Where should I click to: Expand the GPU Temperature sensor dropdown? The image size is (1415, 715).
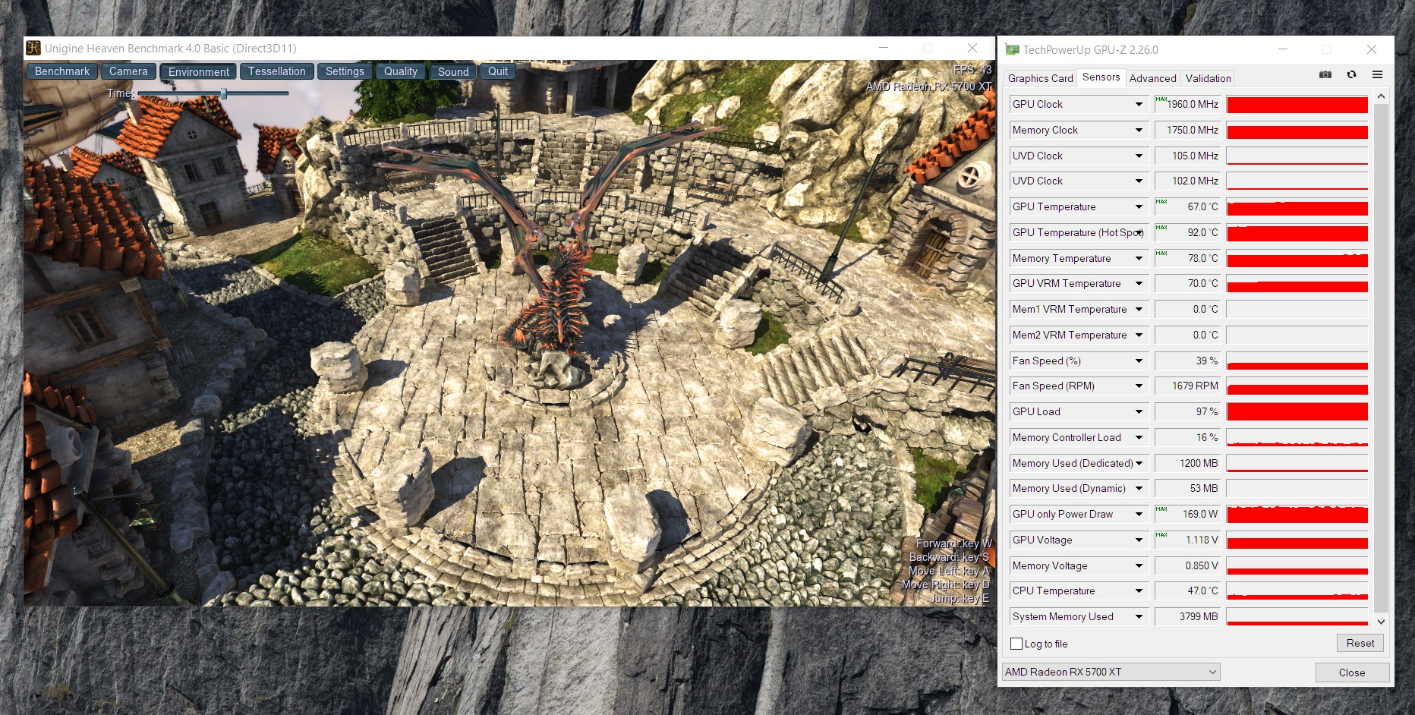[1139, 207]
